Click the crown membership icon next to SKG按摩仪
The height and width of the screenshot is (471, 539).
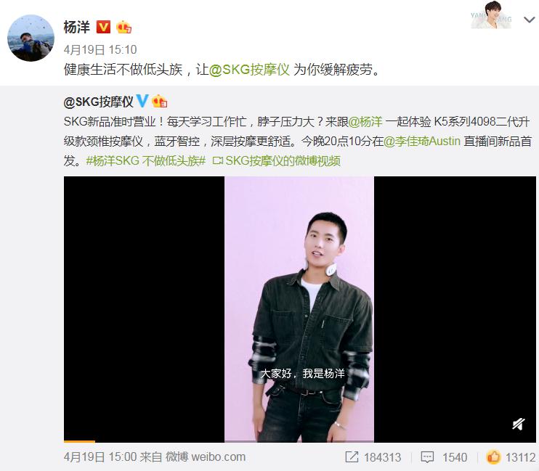(160, 102)
